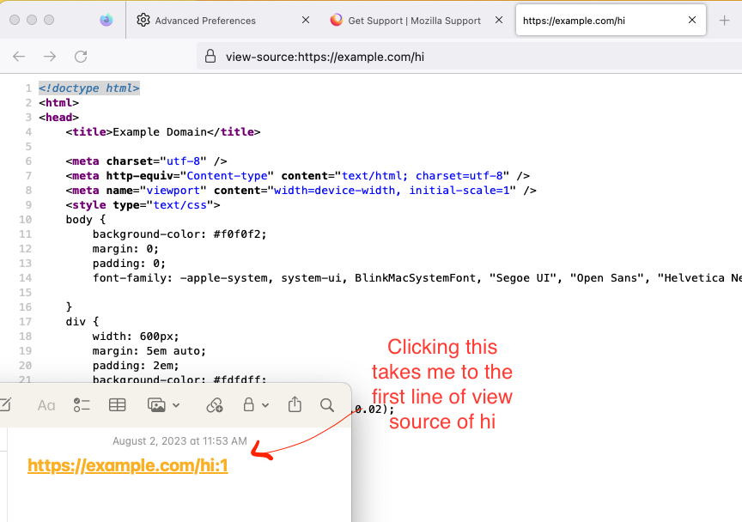This screenshot has width=742, height=522.
Task: Click the font-family declaration line
Action: click(x=417, y=278)
